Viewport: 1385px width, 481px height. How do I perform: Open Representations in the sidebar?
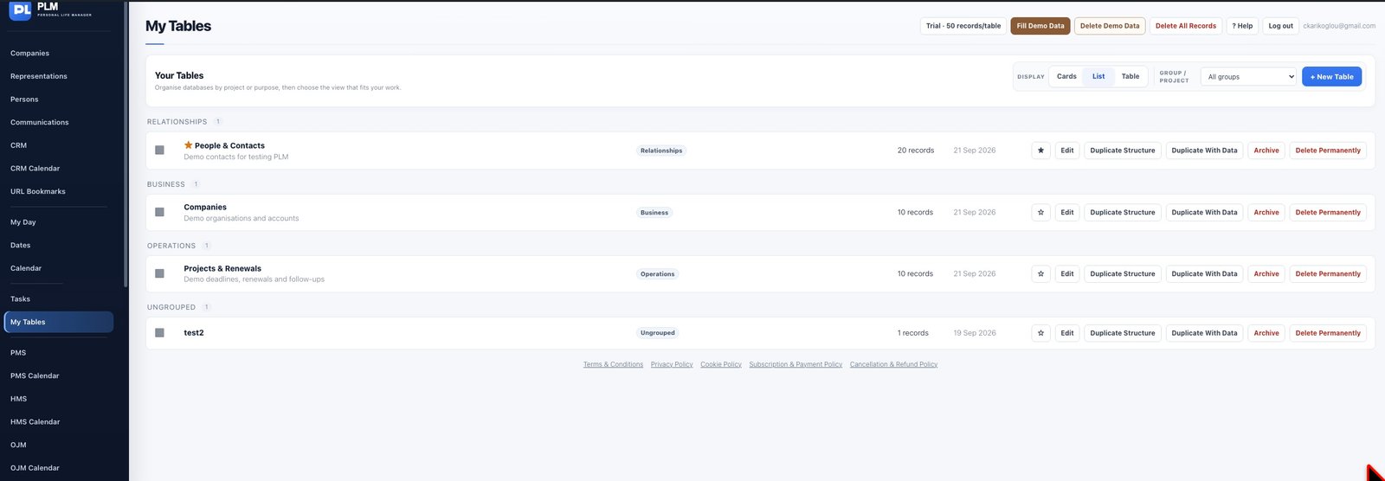(x=39, y=76)
